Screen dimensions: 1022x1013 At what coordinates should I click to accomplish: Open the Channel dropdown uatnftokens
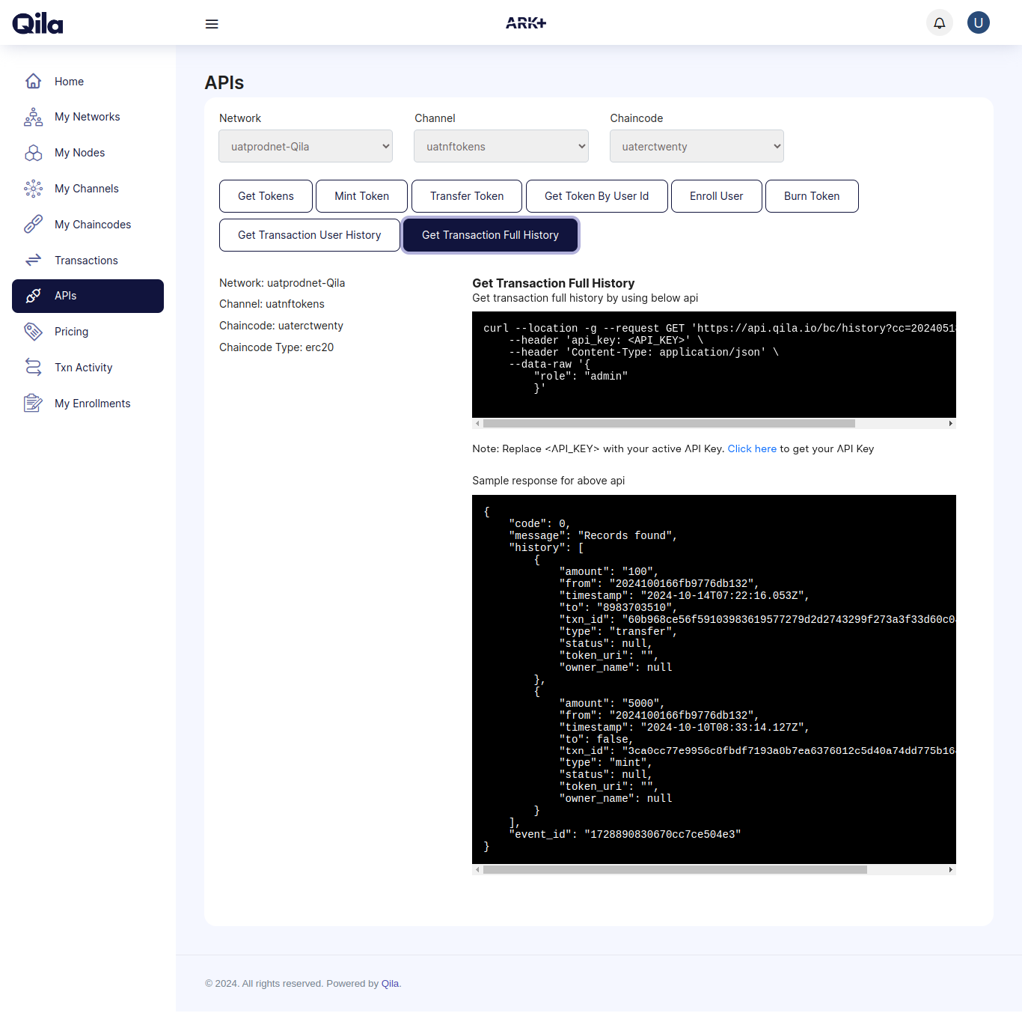pyautogui.click(x=501, y=146)
